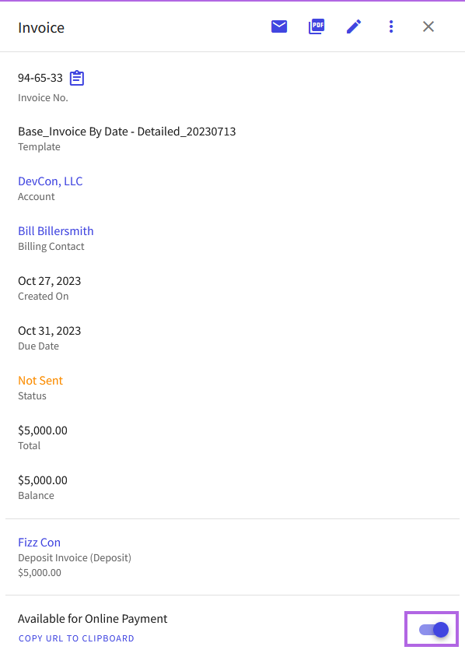465x657 pixels.
Task: Click the Oct 31, 2023 due date
Action: tap(50, 331)
